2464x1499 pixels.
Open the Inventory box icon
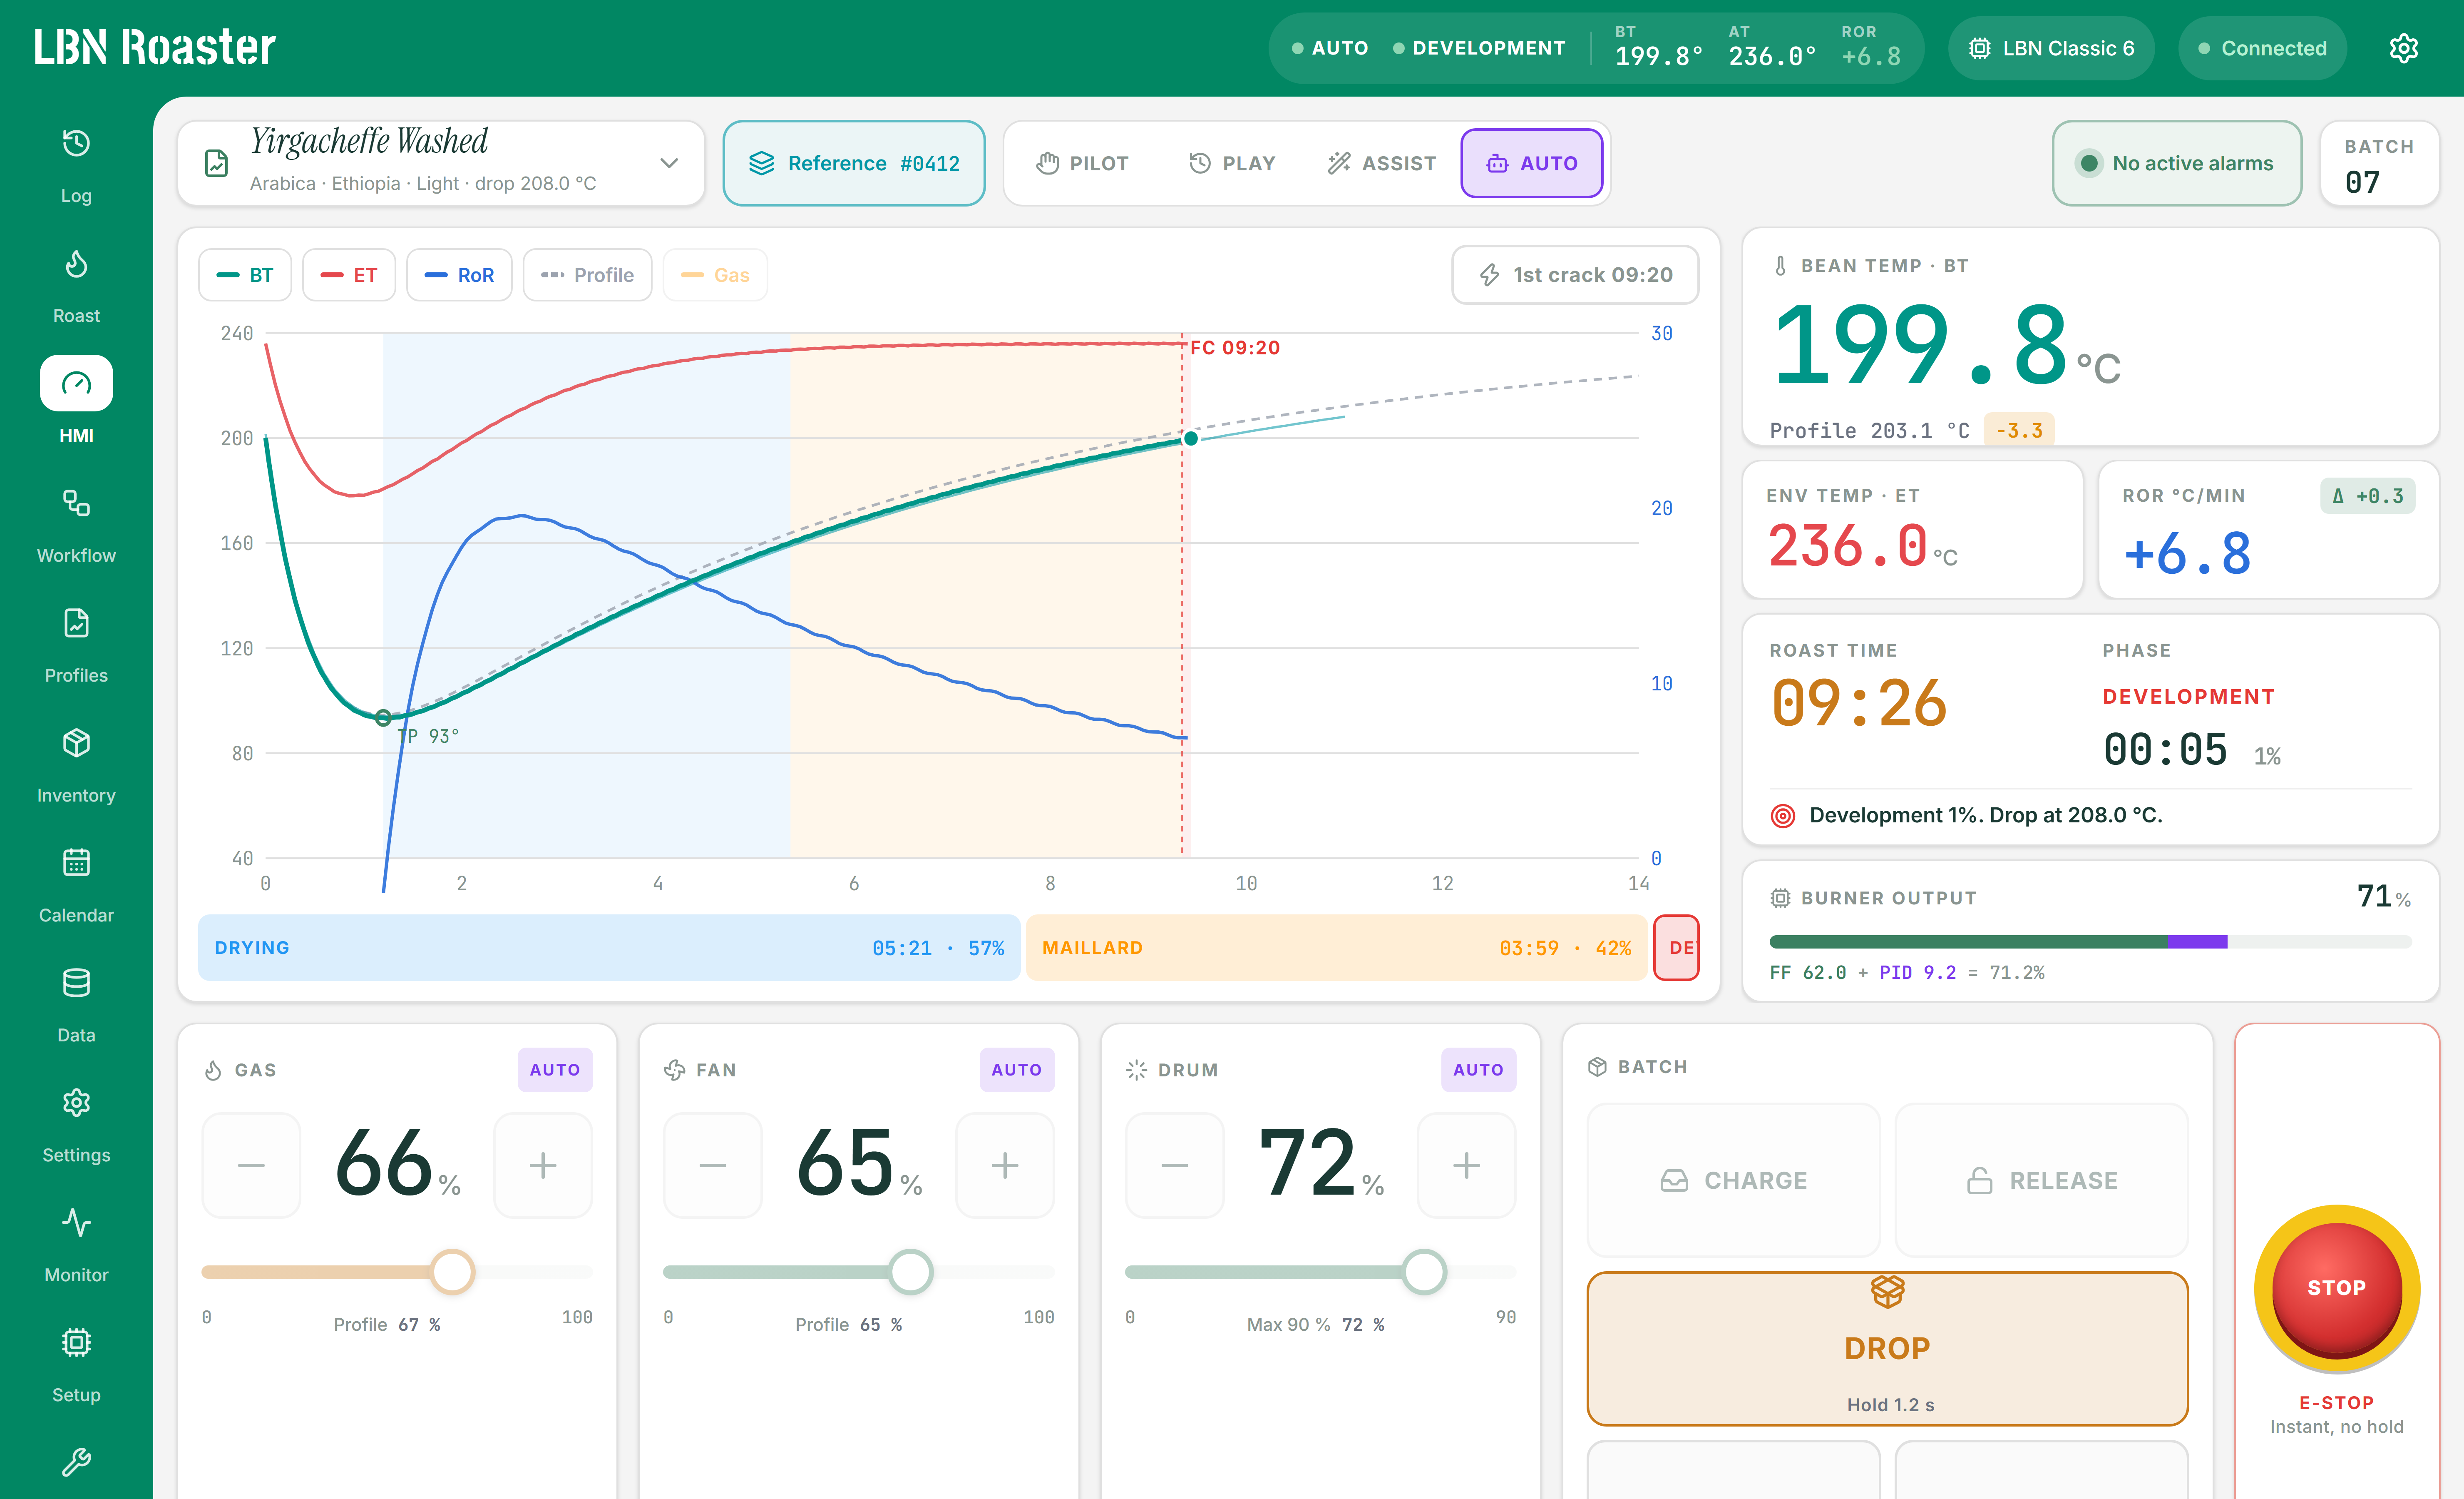point(76,744)
